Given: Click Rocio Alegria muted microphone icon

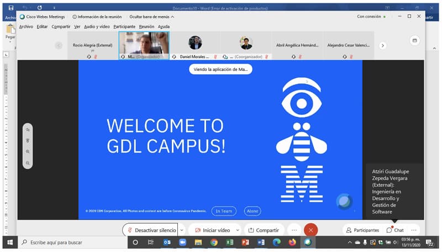Looking at the screenshot, I should point(96,57).
